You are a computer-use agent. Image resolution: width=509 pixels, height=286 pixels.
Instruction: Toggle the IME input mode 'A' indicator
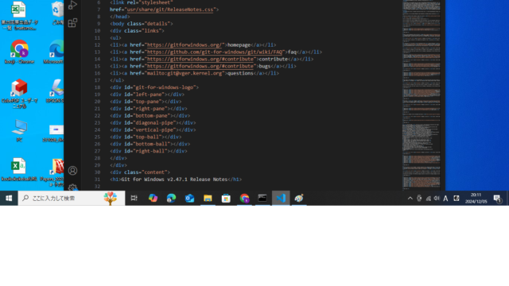point(445,198)
